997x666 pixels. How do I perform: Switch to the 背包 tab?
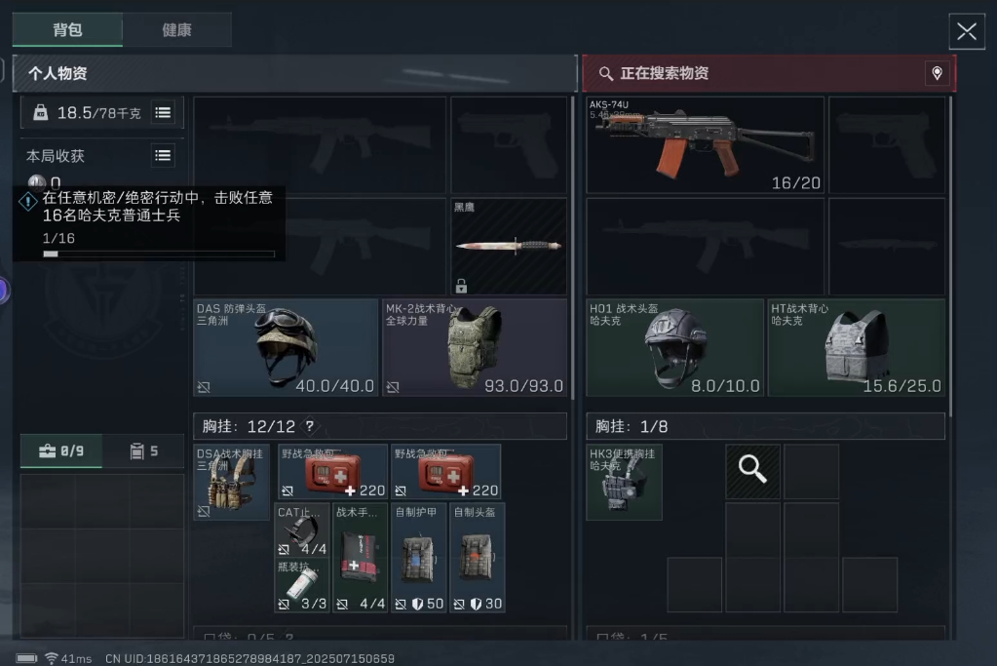point(67,30)
